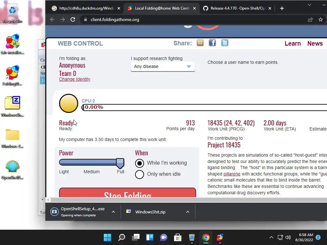Bookmark this page with star icon
Screen dimensions: 327x245
point(321,19)
